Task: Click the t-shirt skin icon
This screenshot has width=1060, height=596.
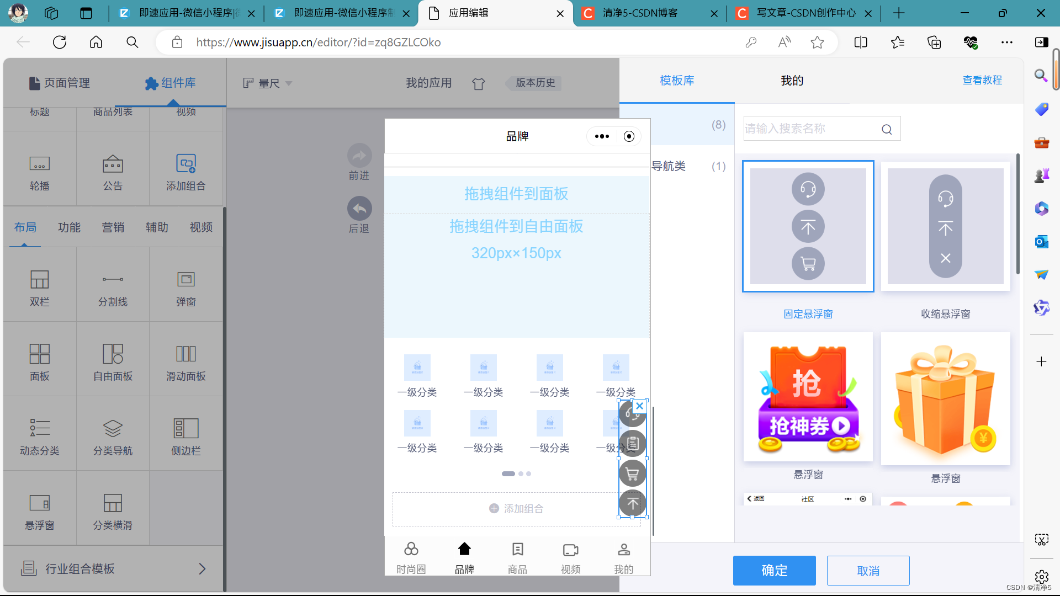Action: (478, 83)
